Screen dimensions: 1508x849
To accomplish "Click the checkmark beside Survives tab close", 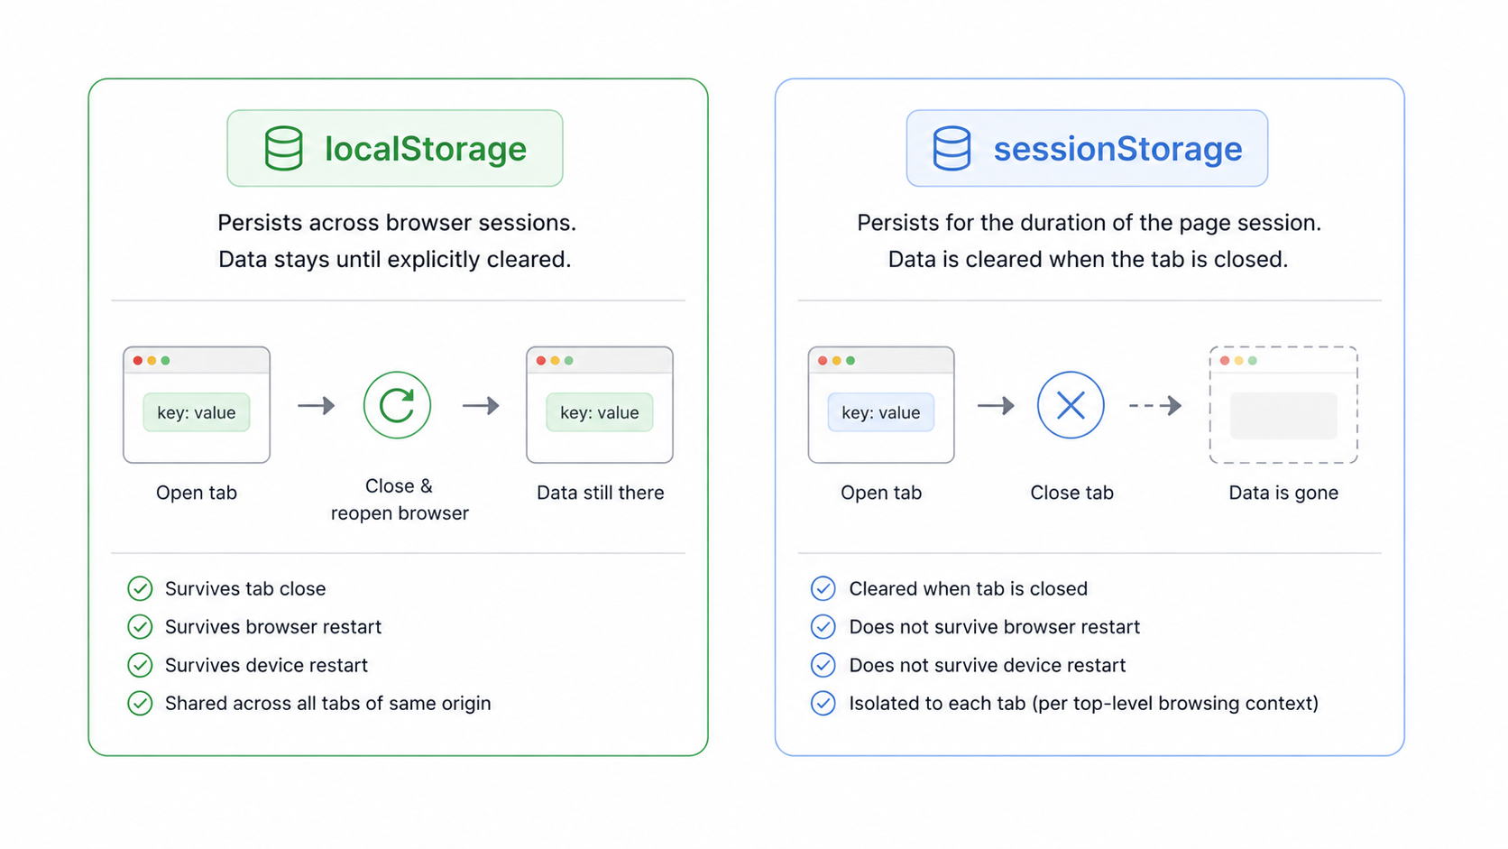I will (140, 588).
